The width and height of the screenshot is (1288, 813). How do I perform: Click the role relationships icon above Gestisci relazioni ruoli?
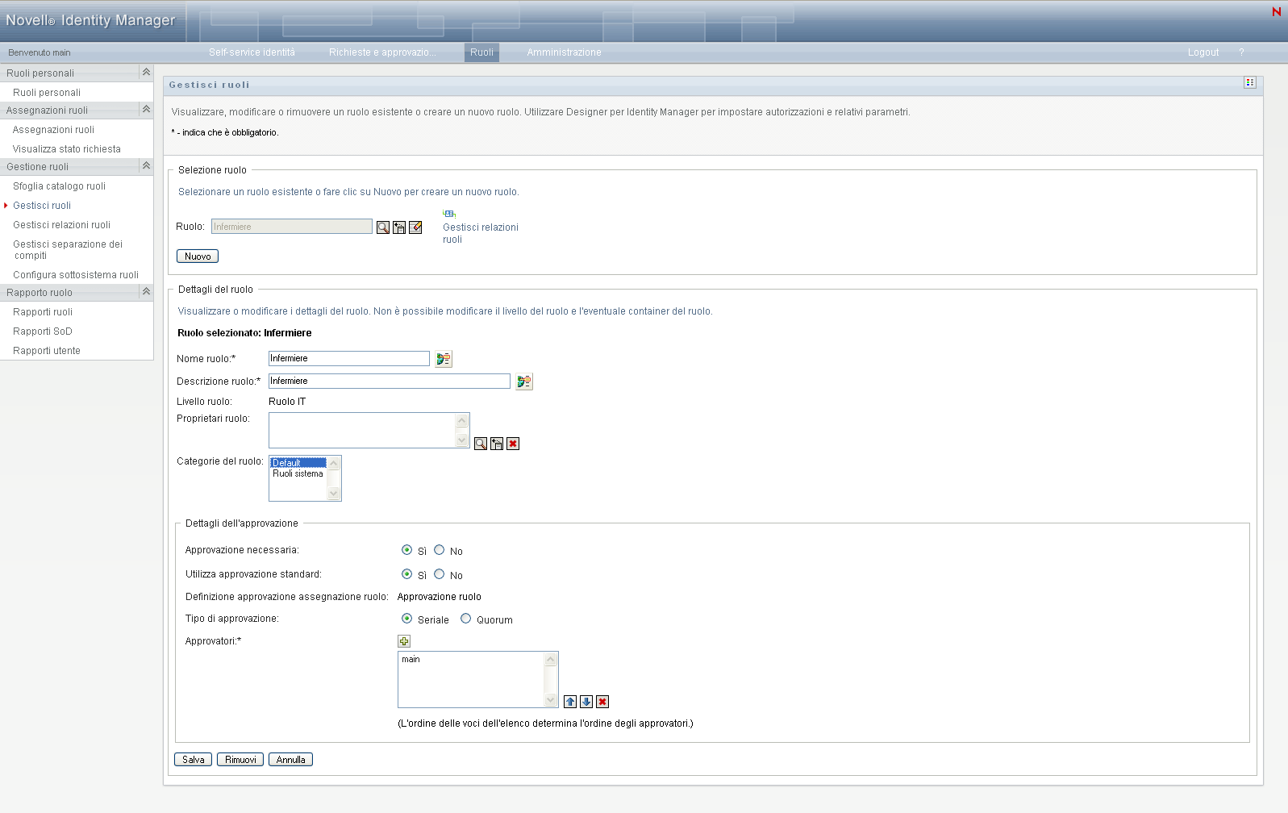449,214
